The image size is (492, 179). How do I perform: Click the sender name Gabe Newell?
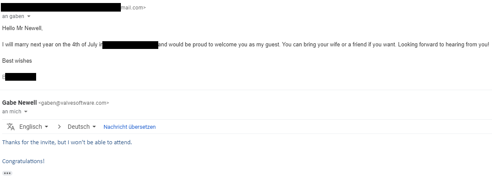pos(19,103)
